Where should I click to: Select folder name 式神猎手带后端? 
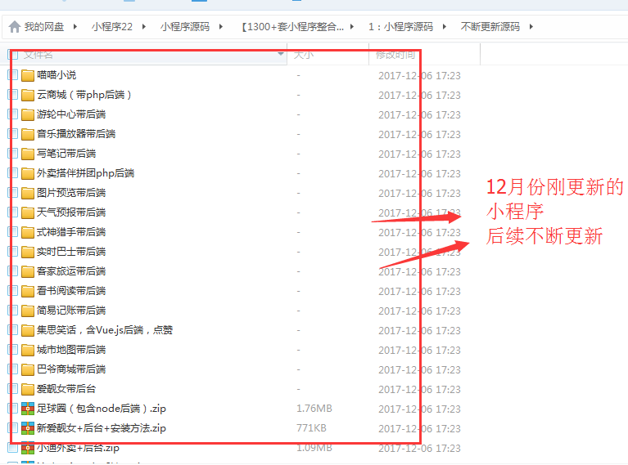pos(71,232)
